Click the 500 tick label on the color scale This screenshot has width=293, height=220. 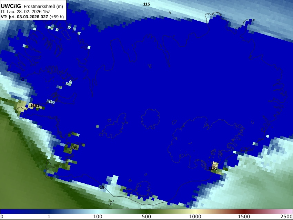pos(146,217)
